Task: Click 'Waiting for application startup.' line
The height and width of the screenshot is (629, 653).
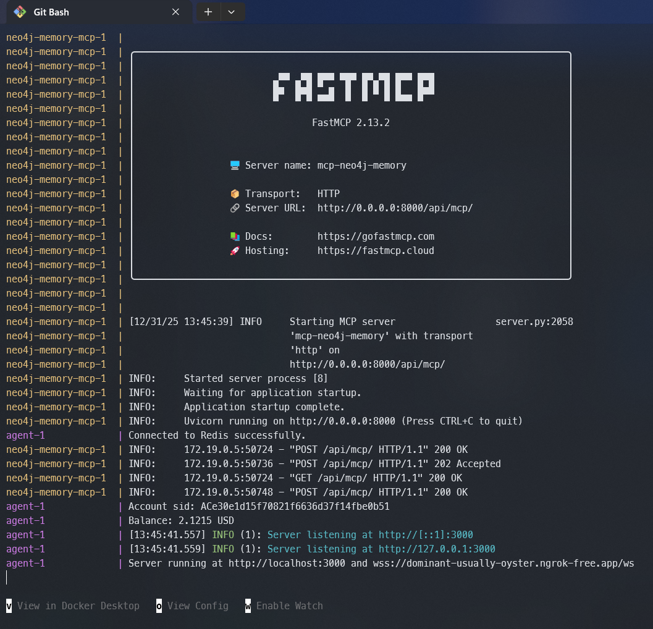Action: pos(245,393)
